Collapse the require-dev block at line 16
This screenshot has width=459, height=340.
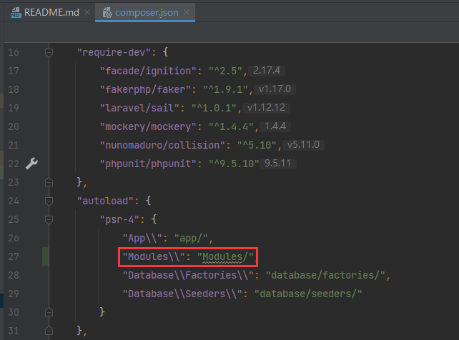coord(49,52)
